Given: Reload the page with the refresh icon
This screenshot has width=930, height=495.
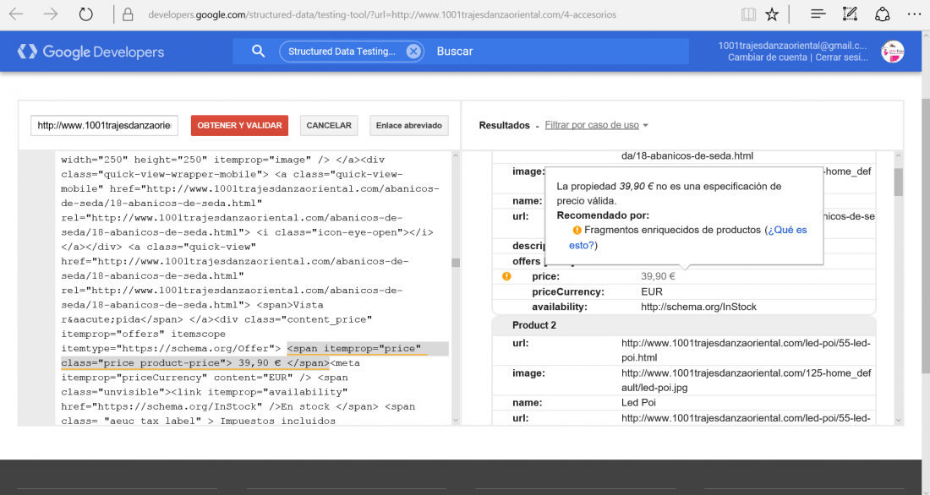Looking at the screenshot, I should coord(86,14).
